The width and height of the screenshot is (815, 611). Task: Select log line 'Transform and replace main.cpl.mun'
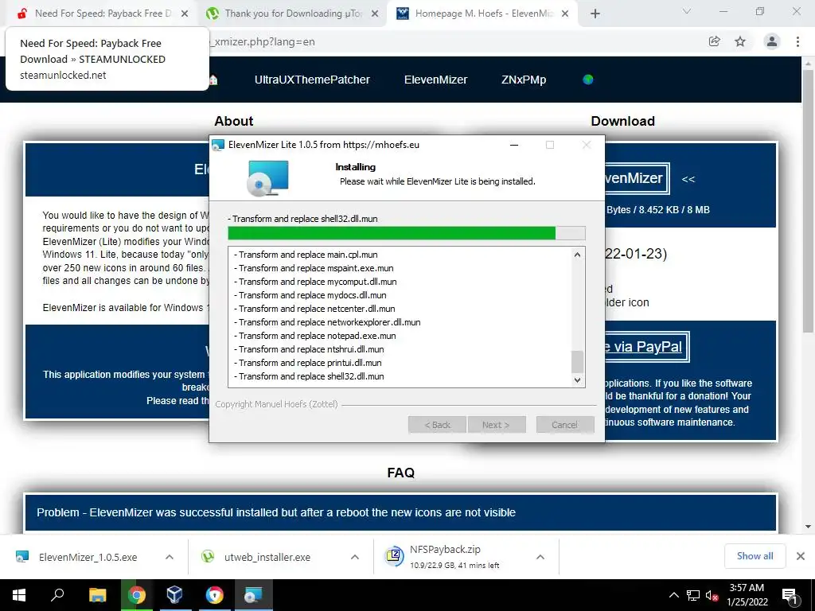pyautogui.click(x=306, y=255)
